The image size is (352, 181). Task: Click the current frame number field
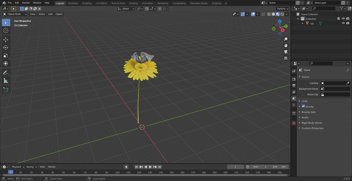tap(236, 167)
